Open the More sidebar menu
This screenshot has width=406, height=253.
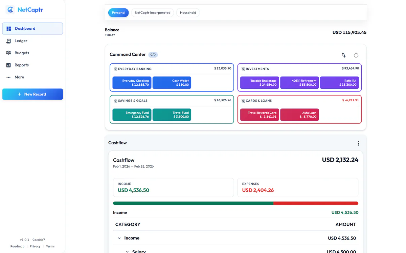point(32,77)
